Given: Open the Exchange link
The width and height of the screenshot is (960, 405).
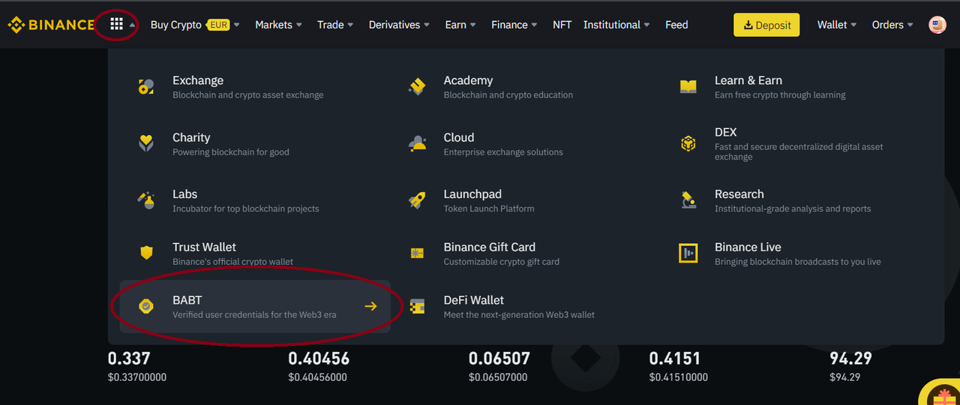Looking at the screenshot, I should coord(198,80).
